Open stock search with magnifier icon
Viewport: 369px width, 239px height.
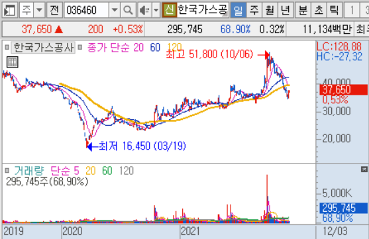[128, 10]
